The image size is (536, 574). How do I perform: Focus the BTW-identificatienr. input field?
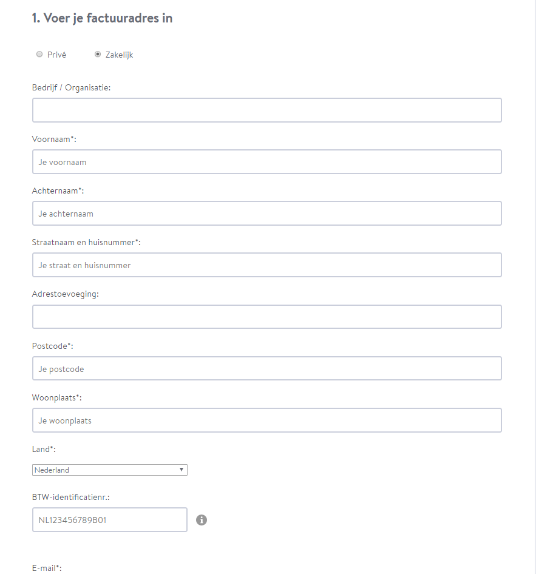(x=110, y=520)
